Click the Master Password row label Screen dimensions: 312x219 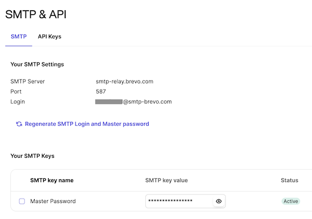click(x=53, y=201)
